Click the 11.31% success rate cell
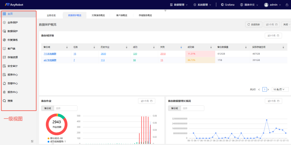The width and height of the screenshot is (291, 145). (200, 54)
